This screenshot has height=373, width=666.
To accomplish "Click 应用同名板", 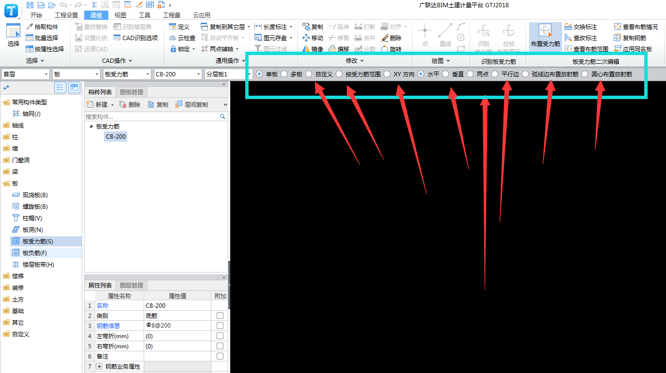I will pyautogui.click(x=633, y=49).
